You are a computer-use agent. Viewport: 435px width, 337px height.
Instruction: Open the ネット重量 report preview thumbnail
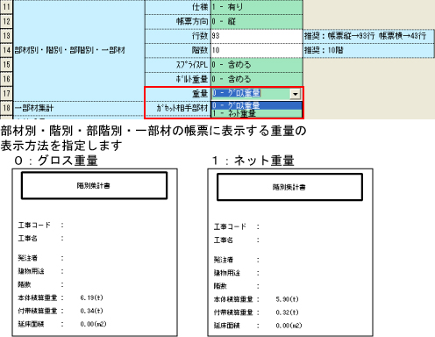pyautogui.click(x=290, y=253)
